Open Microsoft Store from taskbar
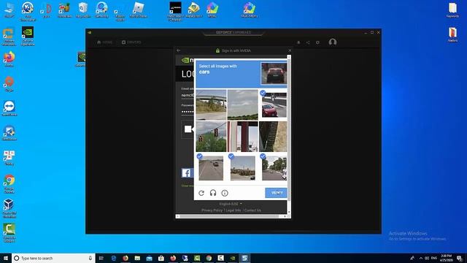Screen dimensions: 467x263 pos(161,258)
